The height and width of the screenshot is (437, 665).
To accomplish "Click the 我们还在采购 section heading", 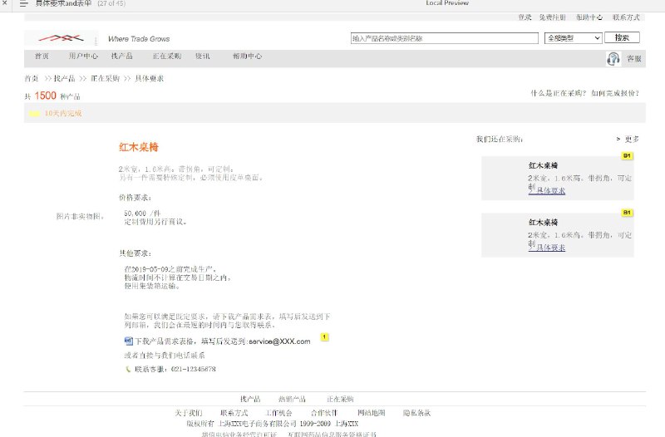I will pos(500,139).
